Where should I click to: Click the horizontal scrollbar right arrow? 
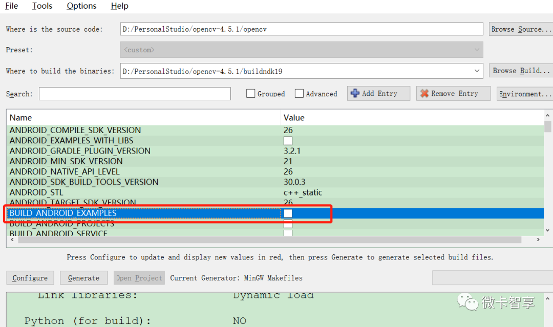[538, 239]
